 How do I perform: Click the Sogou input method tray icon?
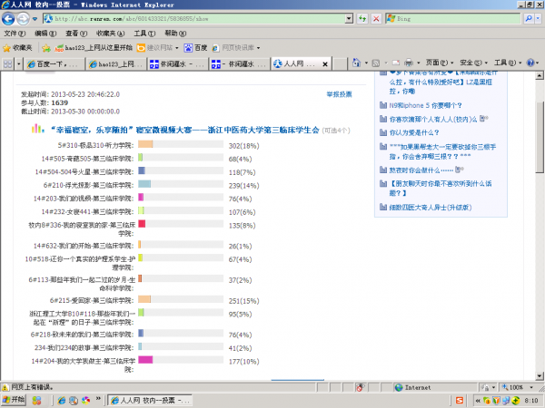tap(460, 401)
